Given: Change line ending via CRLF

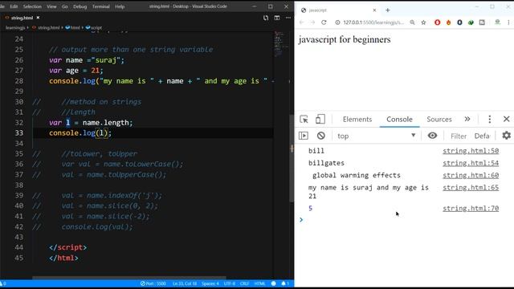Looking at the screenshot, I should point(244,283).
